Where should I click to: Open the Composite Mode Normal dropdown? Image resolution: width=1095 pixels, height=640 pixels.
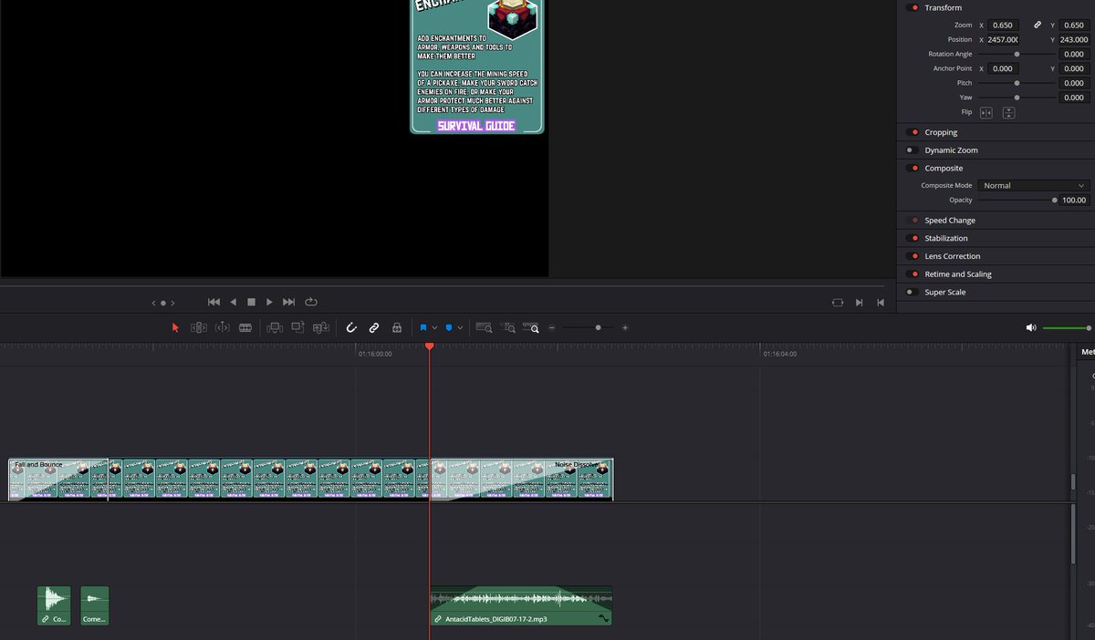(x=1035, y=186)
